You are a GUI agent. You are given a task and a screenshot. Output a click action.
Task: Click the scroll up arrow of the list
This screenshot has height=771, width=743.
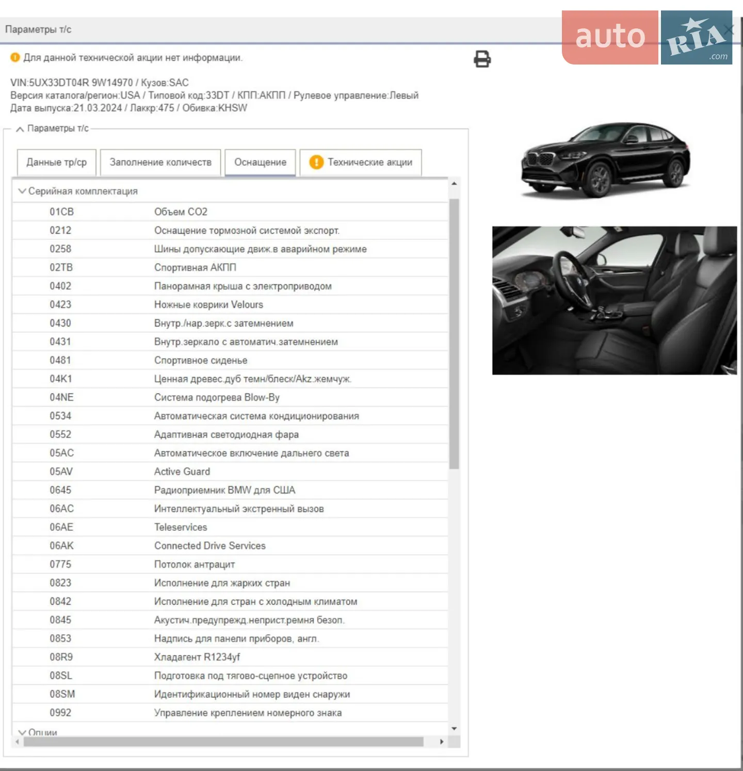tap(454, 184)
